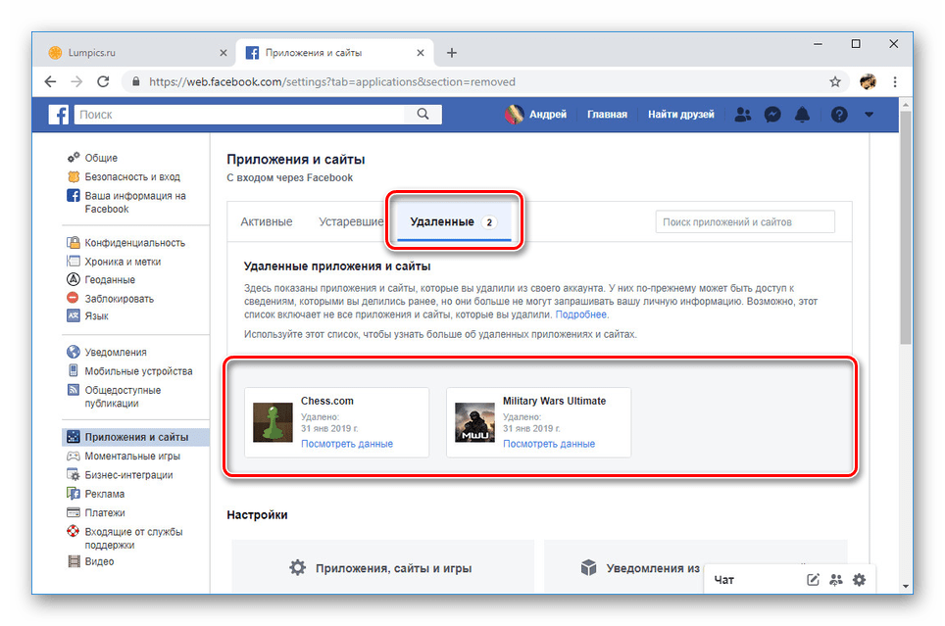Click the Military Wars Ultimate thumbnail
Screen dimensions: 945x626
474,423
